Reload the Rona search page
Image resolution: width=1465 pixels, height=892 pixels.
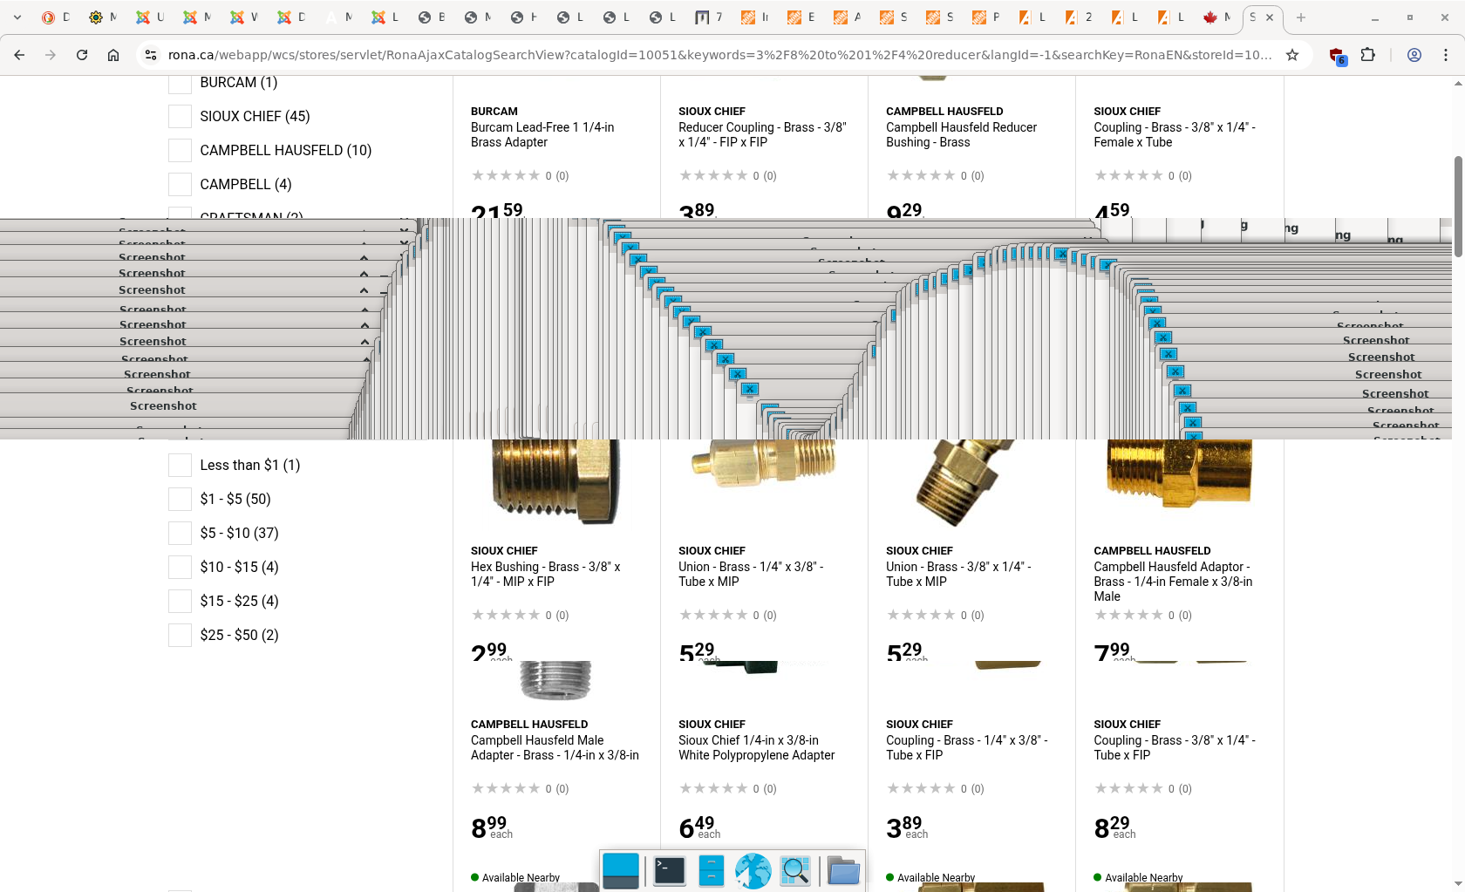tap(82, 55)
